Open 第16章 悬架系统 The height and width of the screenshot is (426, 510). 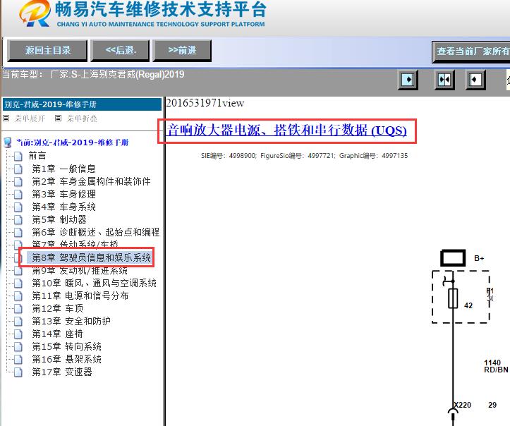[67, 359]
